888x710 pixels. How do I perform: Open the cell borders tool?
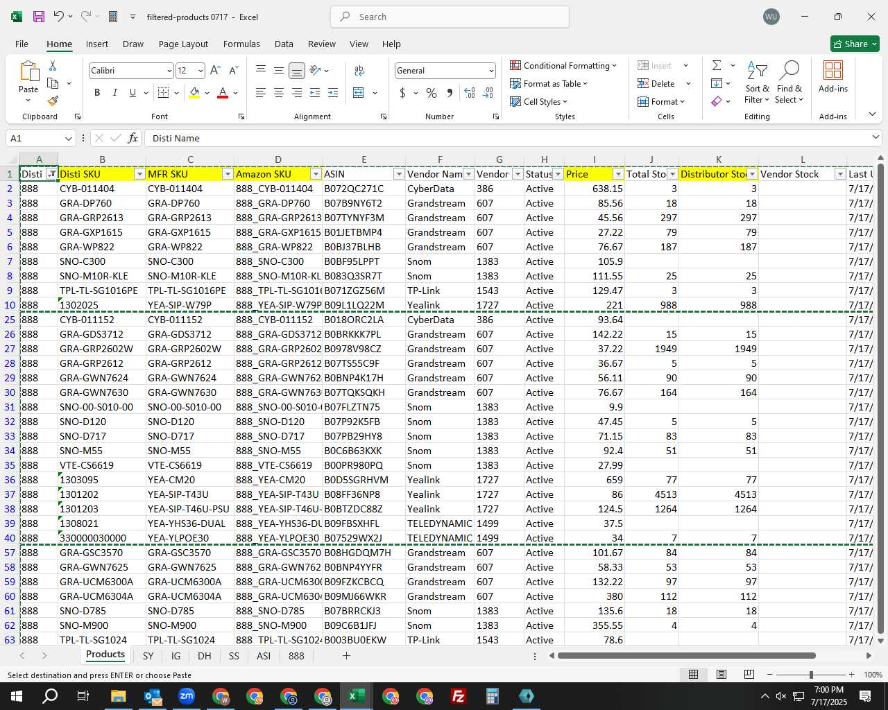point(164,93)
